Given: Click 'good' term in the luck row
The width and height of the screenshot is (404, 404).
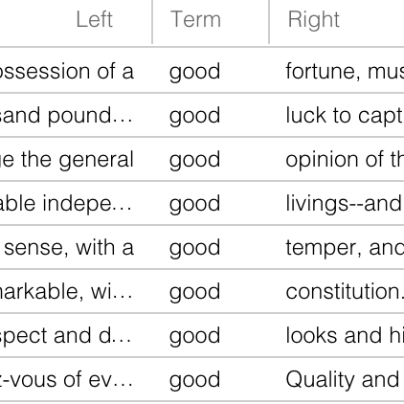Looking at the screenshot, I should coord(194,116).
